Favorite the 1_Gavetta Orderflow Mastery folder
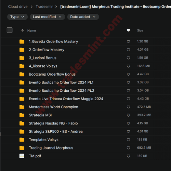Image resolution: width=171 pixels, height=171 pixels. [128, 41]
